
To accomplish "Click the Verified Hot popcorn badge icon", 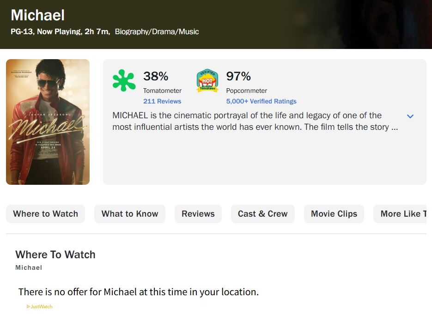I will point(207,81).
